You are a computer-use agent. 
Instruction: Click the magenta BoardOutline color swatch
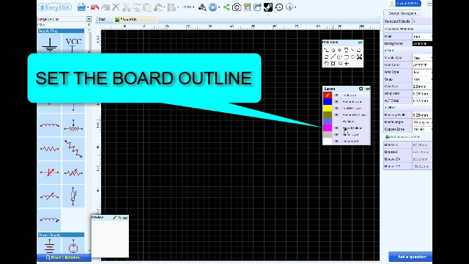point(328,128)
